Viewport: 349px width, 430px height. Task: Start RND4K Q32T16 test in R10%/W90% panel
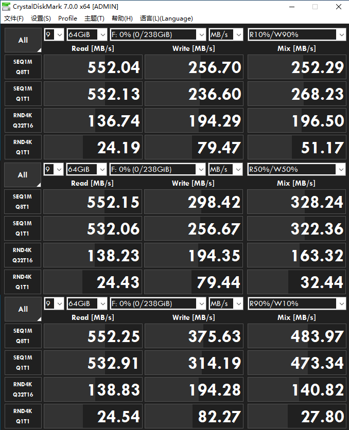[23, 120]
